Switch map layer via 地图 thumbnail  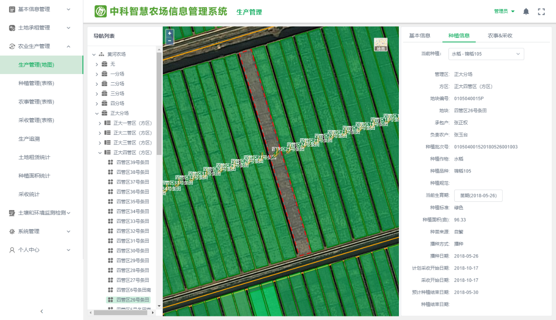tap(380, 45)
